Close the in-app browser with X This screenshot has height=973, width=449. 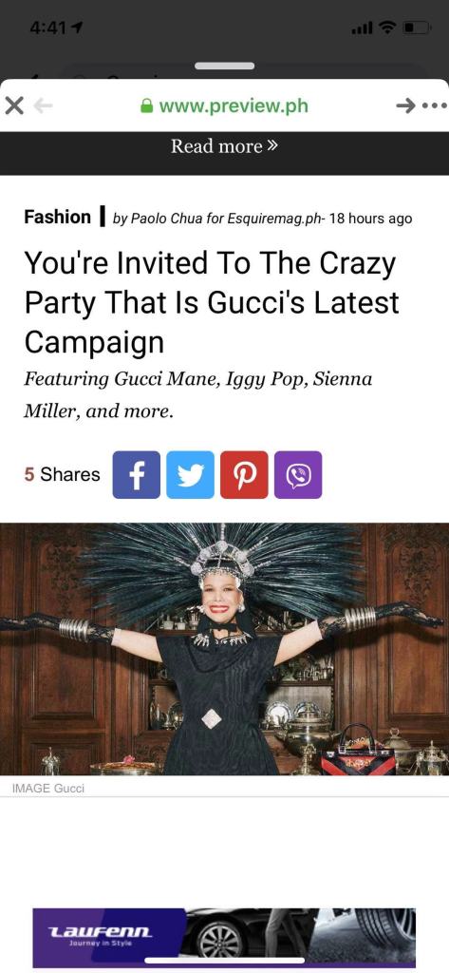coord(14,106)
